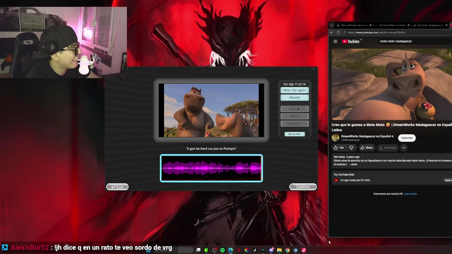This screenshot has width=452, height=254.
Task: Open the browser tab list dropdown
Action: coord(332,25)
